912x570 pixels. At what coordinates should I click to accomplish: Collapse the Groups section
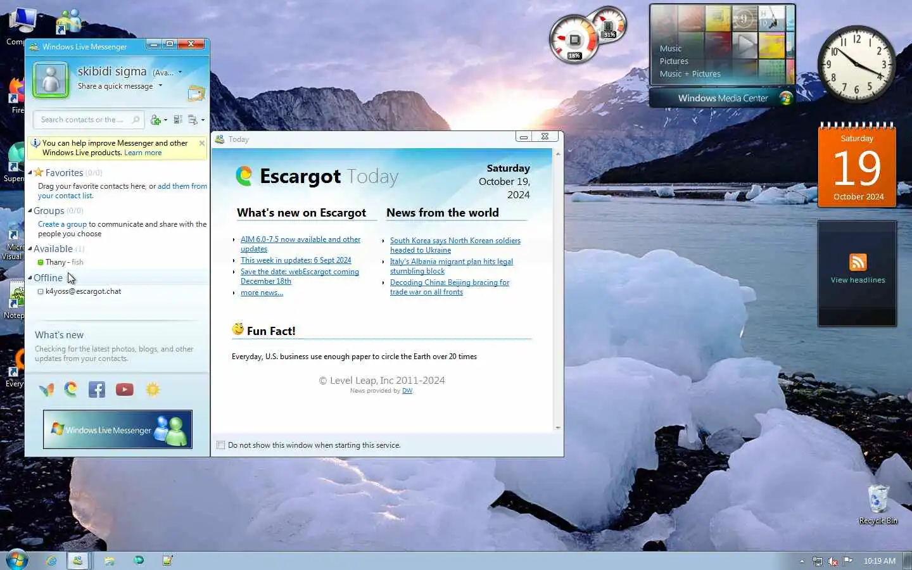point(30,210)
